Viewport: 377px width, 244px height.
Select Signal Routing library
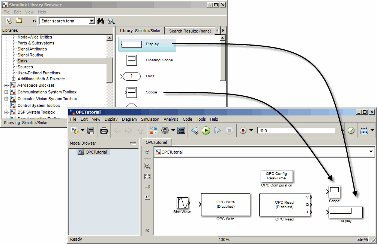[30, 55]
